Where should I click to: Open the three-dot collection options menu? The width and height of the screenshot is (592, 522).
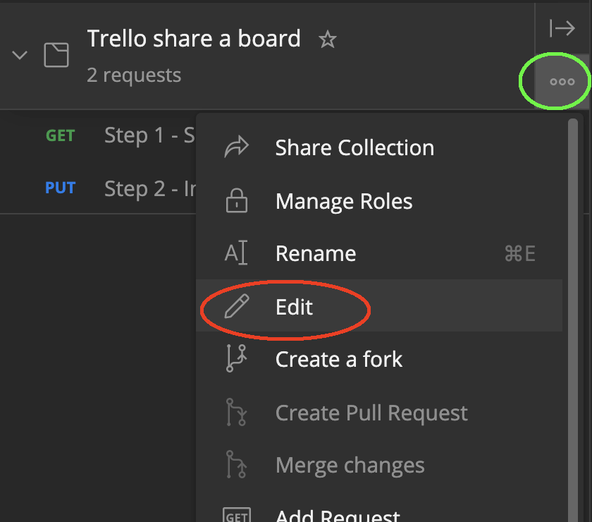(x=562, y=82)
